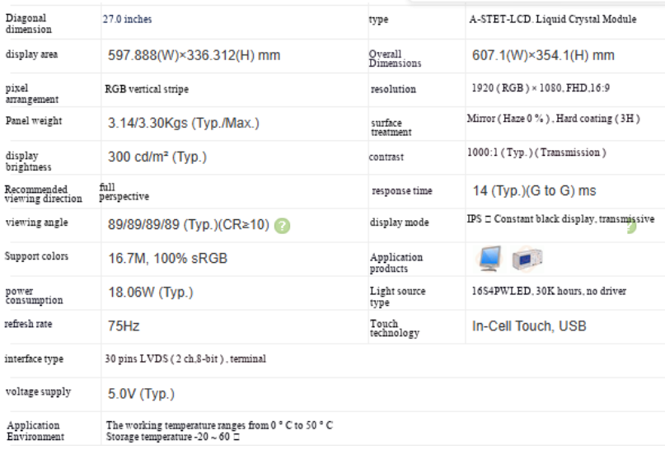Click the A-STET-LCD type description
Image resolution: width=665 pixels, height=450 pixels.
click(553, 19)
